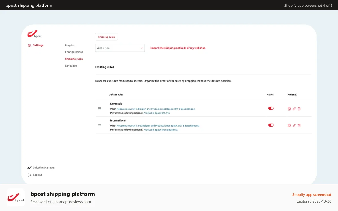Viewport: 338px width, 211px height.
Task: Click the Shopify app screenshot label in footer
Action: [312, 195]
